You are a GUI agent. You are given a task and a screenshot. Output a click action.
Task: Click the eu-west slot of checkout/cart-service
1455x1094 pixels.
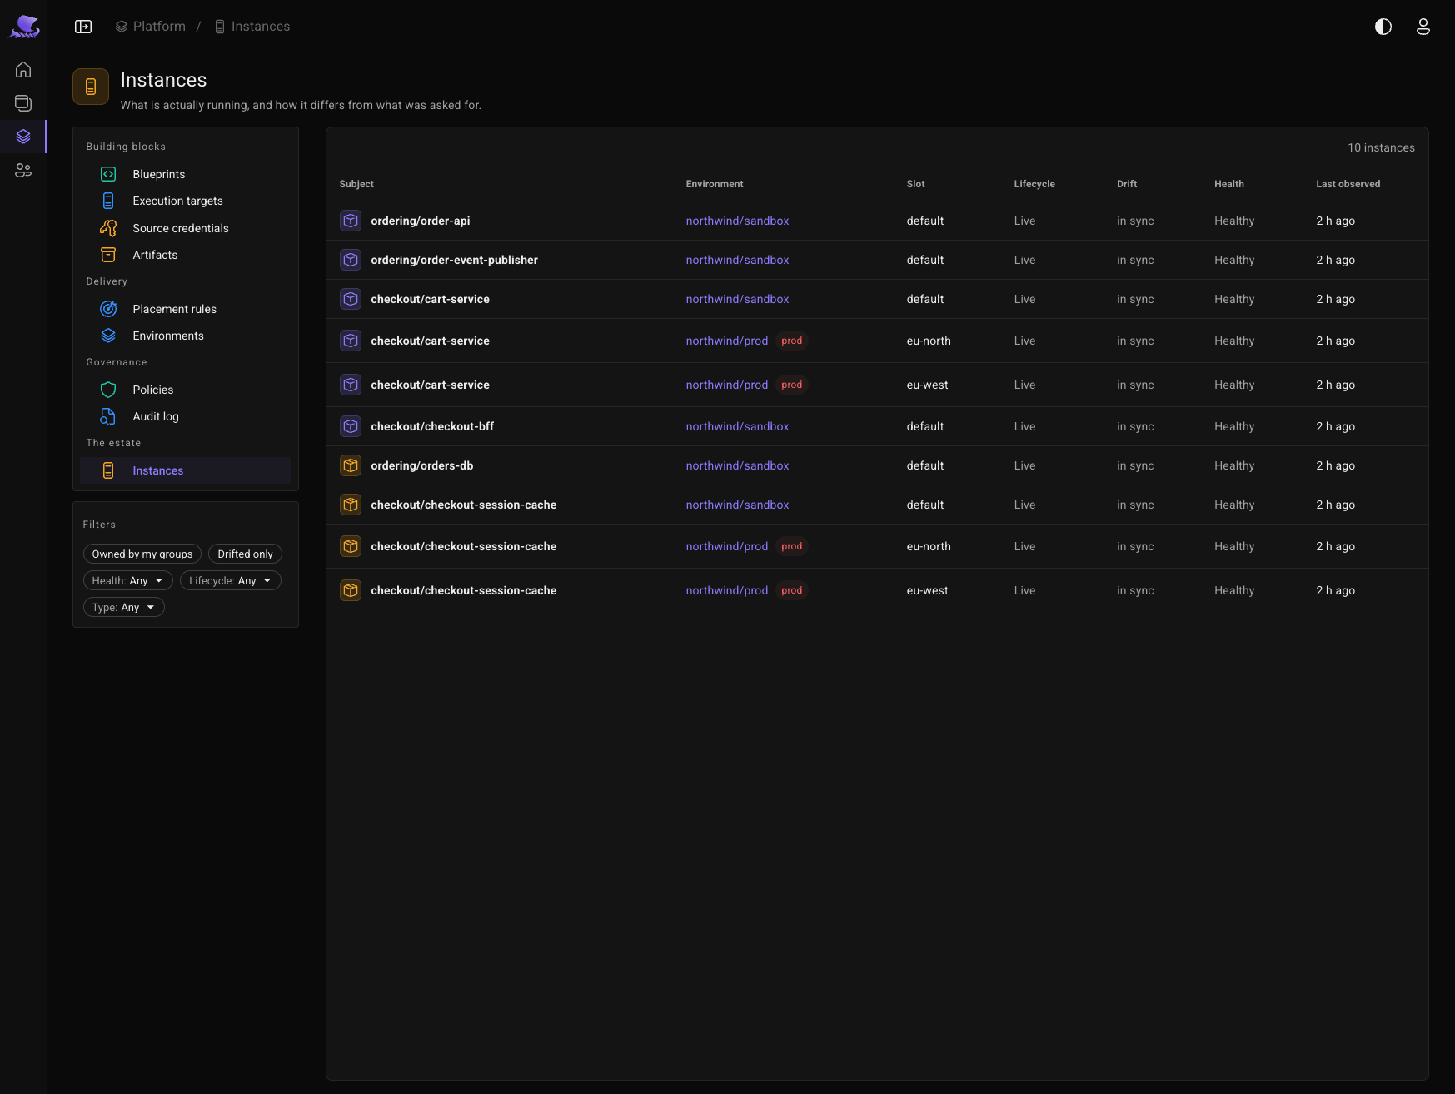point(927,385)
